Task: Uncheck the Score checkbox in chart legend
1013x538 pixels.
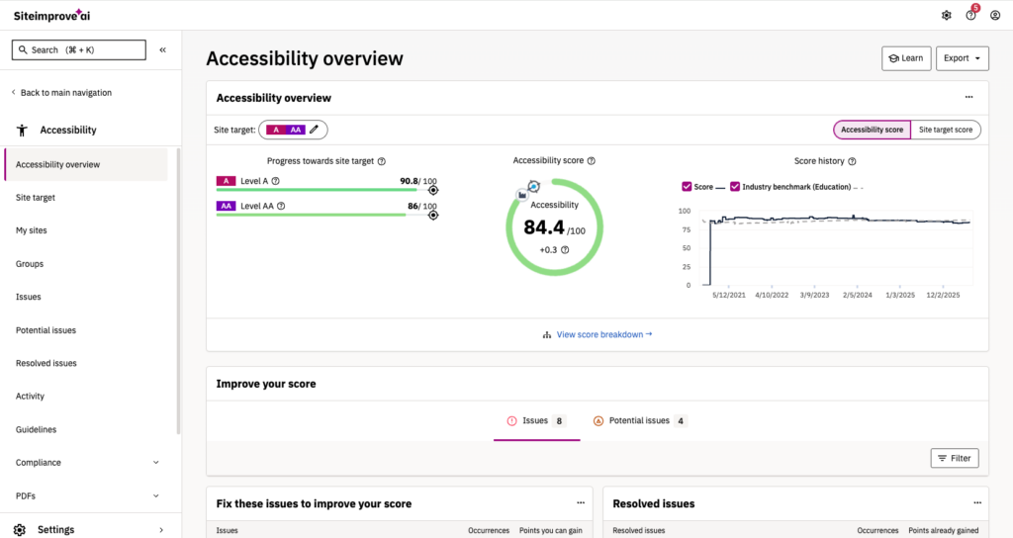Action: (687, 187)
